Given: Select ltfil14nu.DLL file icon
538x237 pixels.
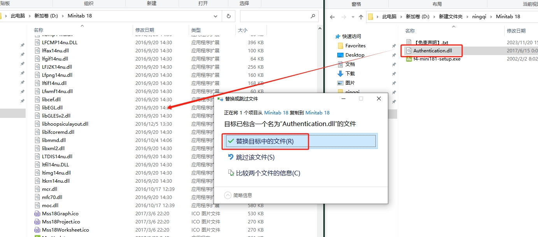Looking at the screenshot, I should [37, 164].
